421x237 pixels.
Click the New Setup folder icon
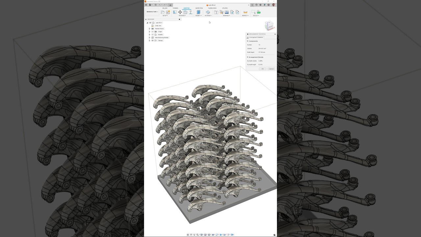click(163, 12)
